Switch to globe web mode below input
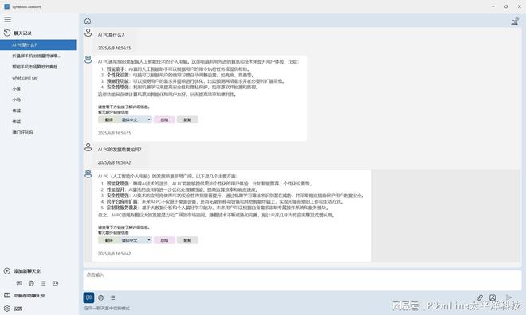 (x=100, y=297)
